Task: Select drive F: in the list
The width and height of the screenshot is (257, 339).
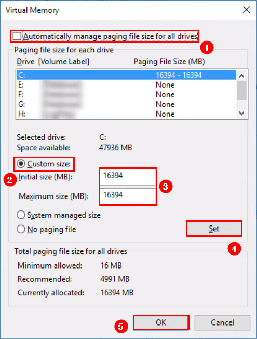Action: 126,94
